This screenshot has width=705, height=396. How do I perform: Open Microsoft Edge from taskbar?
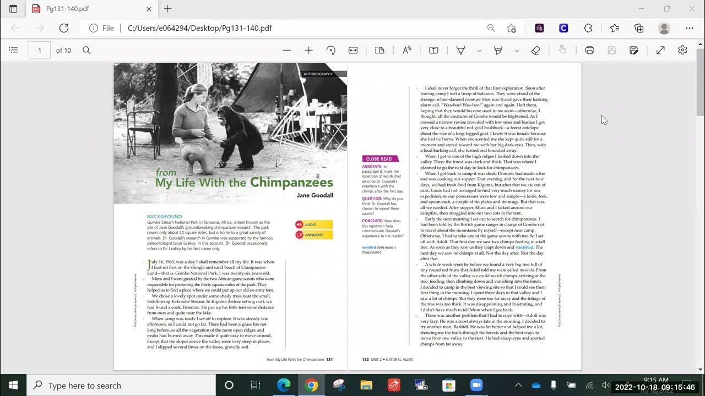tap(284, 385)
